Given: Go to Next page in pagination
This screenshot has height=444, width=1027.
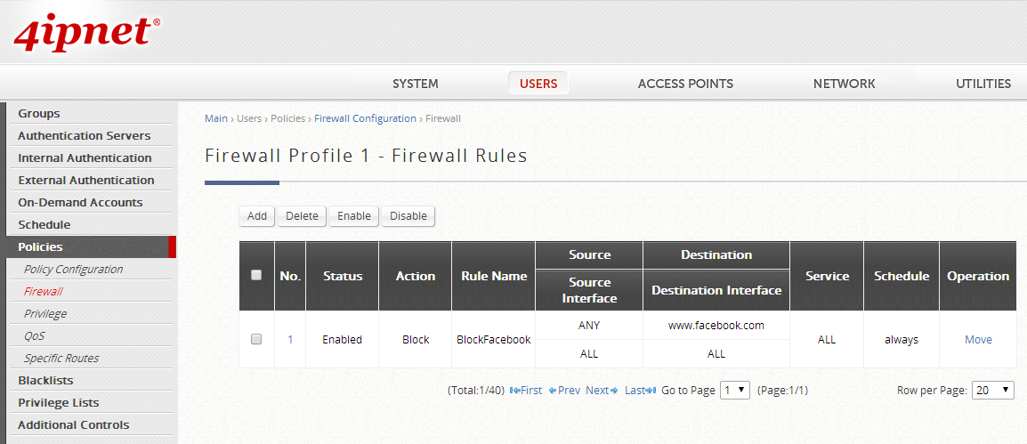Looking at the screenshot, I should [x=602, y=390].
